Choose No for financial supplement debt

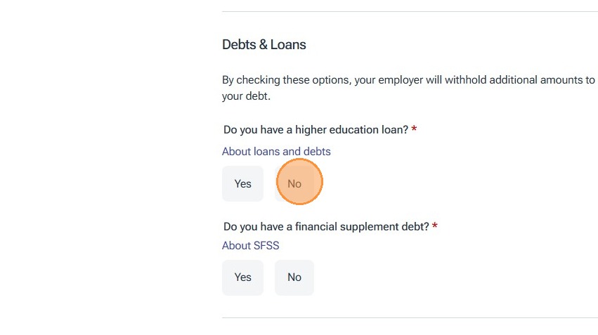(x=294, y=277)
